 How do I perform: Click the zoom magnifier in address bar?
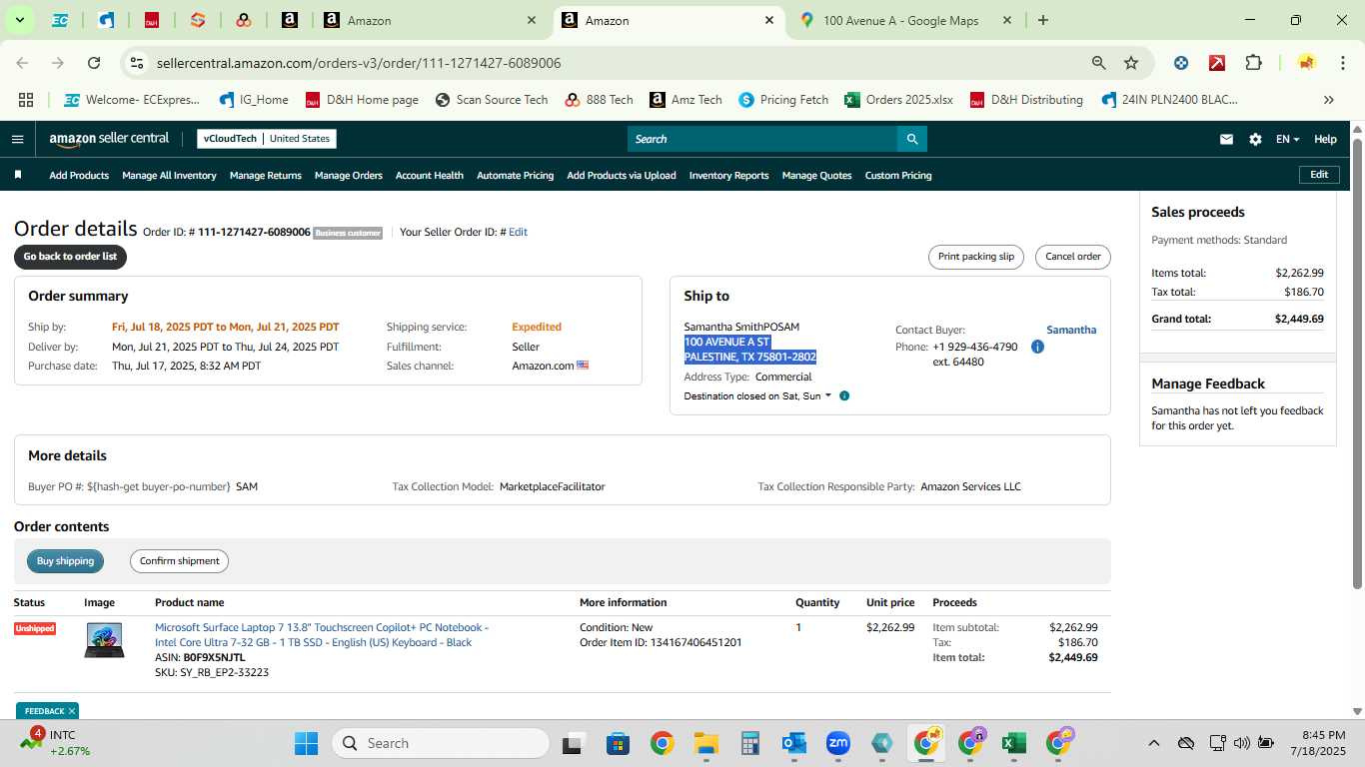click(x=1099, y=63)
